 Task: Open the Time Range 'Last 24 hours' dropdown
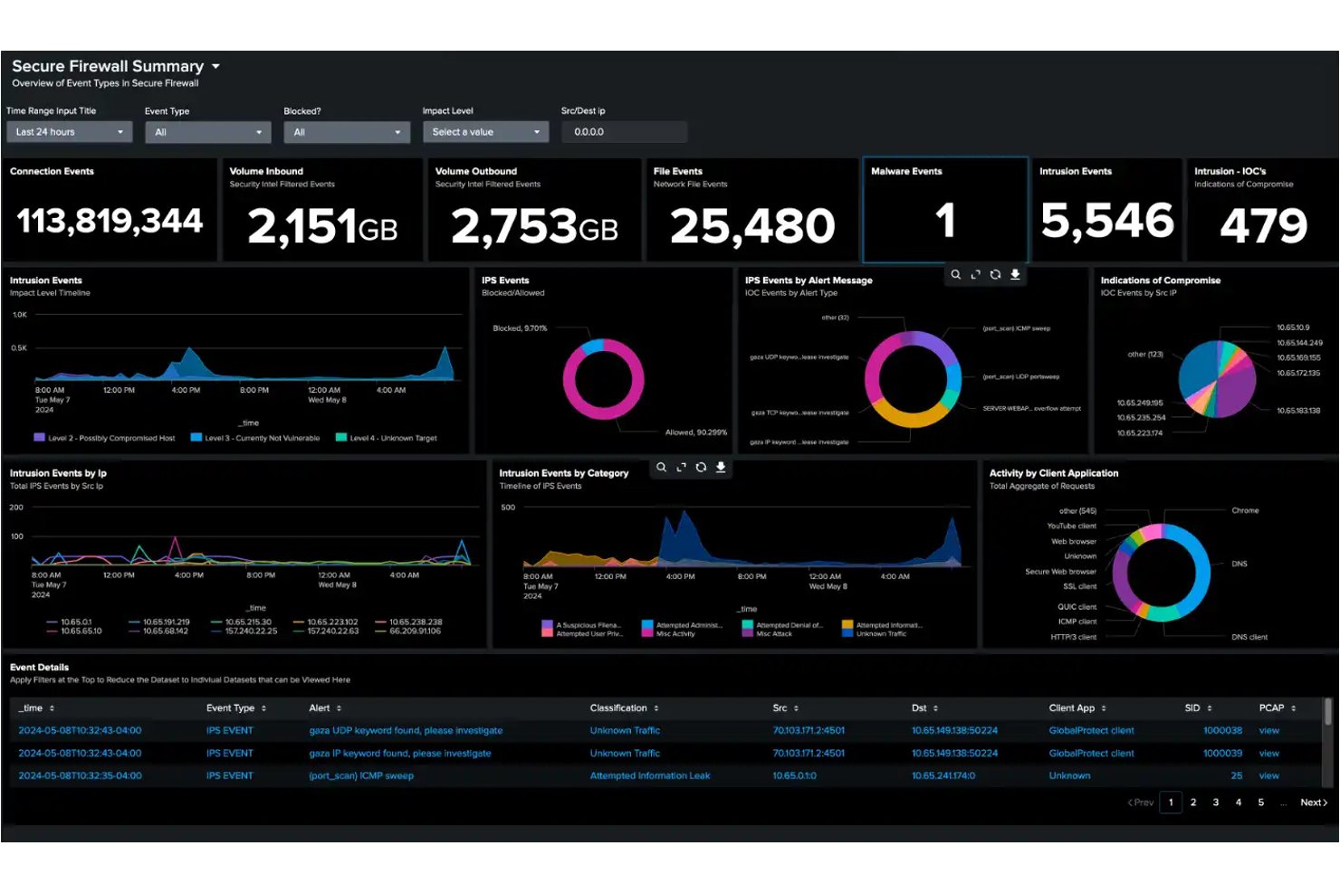[x=70, y=132]
